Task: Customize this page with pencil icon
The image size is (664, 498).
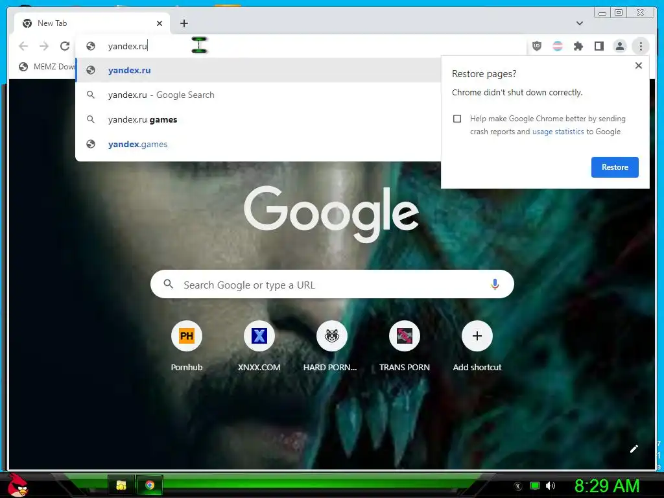Action: (634, 449)
